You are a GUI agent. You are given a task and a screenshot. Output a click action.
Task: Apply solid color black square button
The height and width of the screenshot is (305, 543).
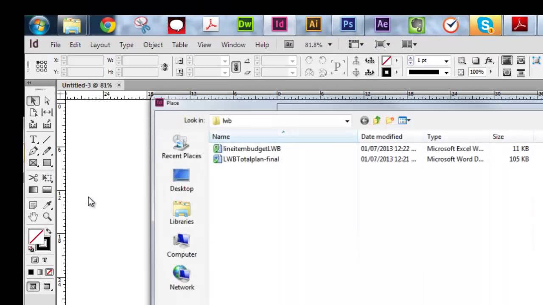coord(31,272)
